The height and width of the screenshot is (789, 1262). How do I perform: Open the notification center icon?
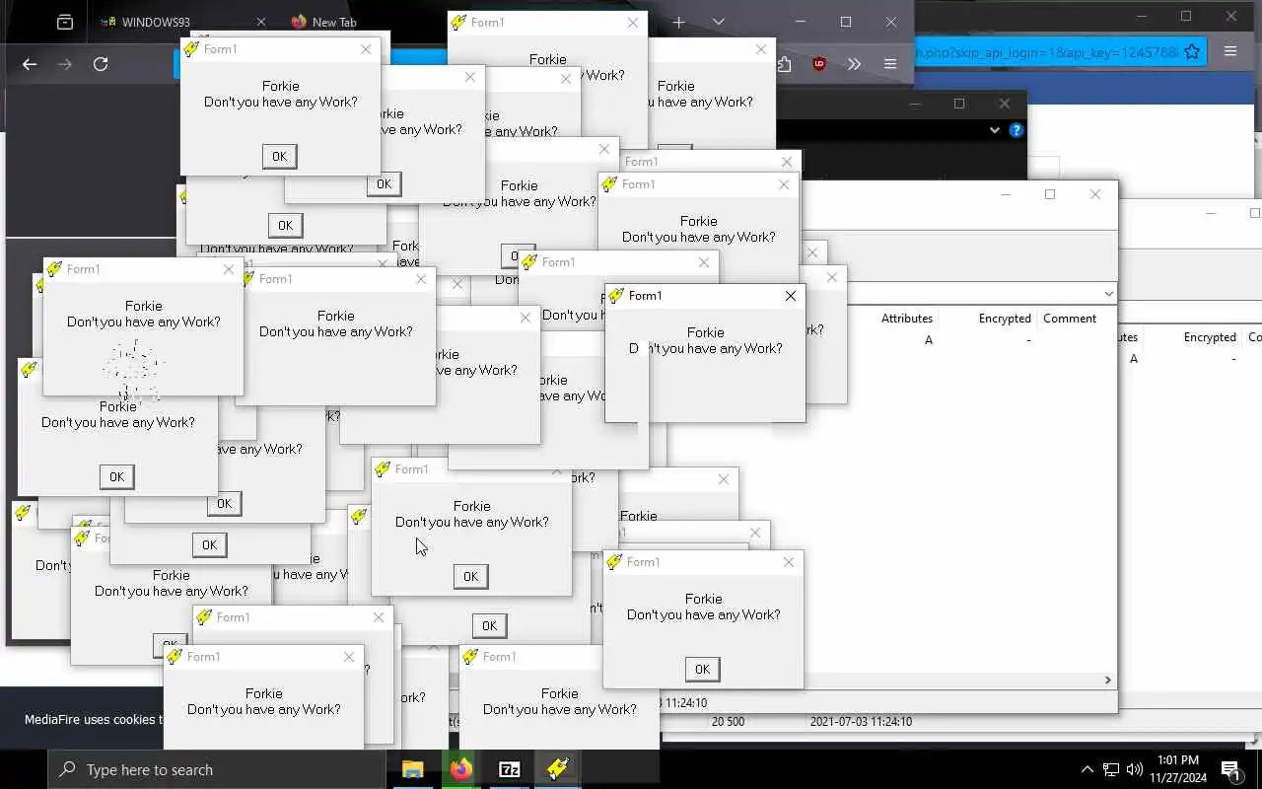1230,770
